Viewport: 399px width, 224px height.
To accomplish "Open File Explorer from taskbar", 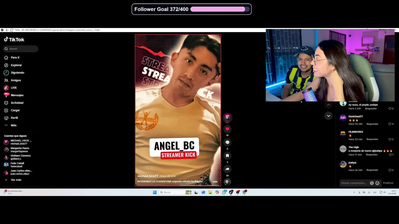I will (210, 192).
